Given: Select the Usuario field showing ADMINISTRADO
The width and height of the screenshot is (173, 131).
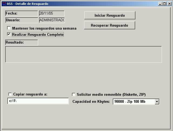Looking at the screenshot, I should point(51,20).
